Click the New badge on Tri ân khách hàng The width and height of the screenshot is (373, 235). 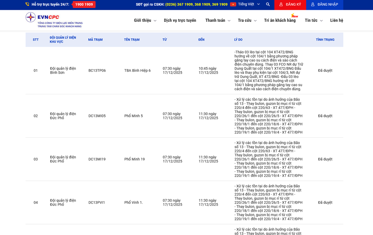coord(294,16)
